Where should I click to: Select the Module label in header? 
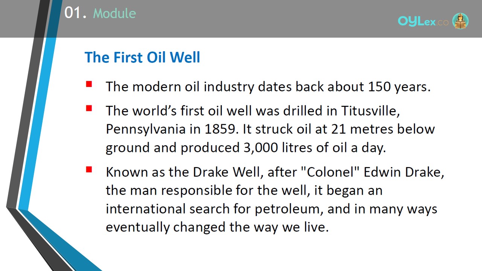point(114,14)
